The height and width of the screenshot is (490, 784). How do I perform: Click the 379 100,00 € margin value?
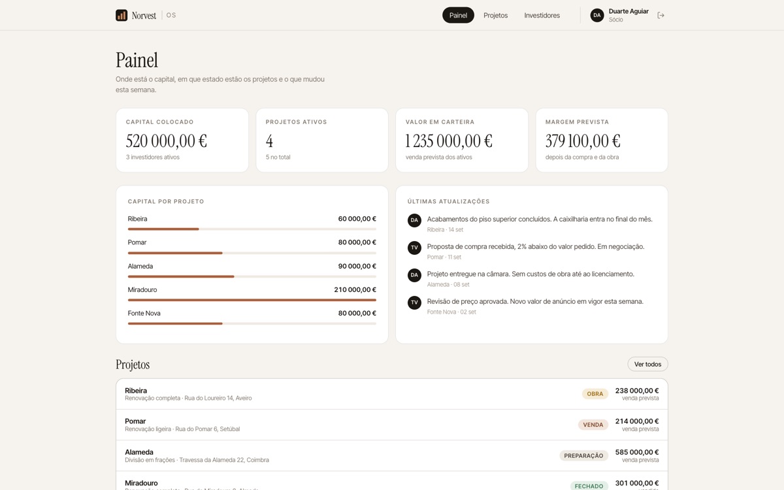pyautogui.click(x=583, y=141)
